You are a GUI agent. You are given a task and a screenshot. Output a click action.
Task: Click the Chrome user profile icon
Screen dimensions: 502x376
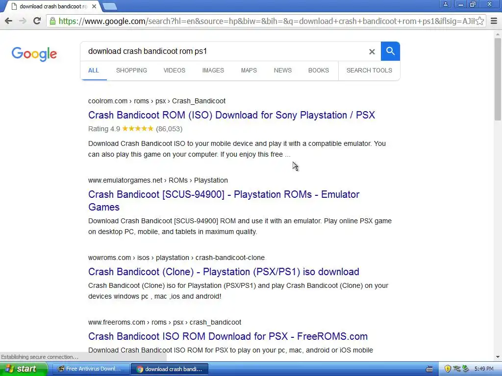click(x=445, y=4)
